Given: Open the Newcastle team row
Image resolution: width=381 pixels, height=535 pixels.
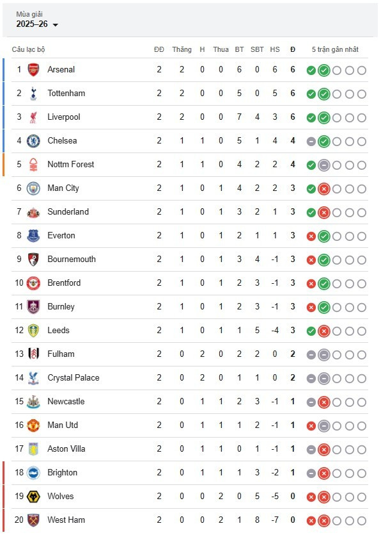Looking at the screenshot, I should (x=190, y=402).
